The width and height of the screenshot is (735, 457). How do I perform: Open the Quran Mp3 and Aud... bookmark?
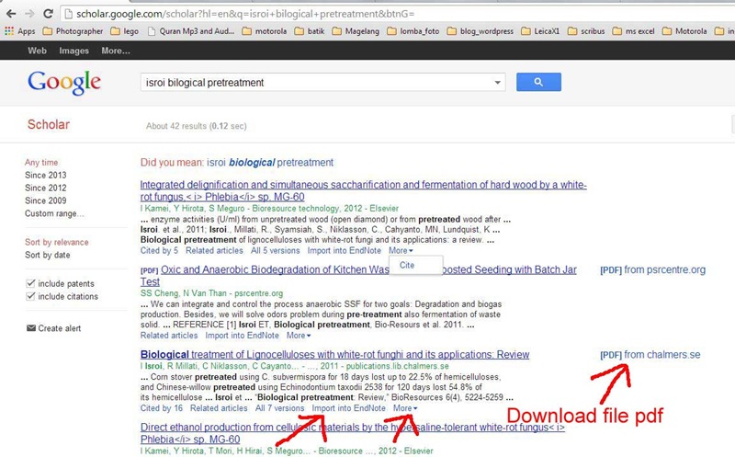click(191, 31)
